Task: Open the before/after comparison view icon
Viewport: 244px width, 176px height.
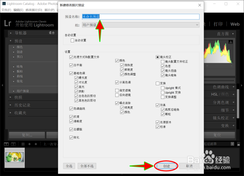Action: tap(13, 144)
